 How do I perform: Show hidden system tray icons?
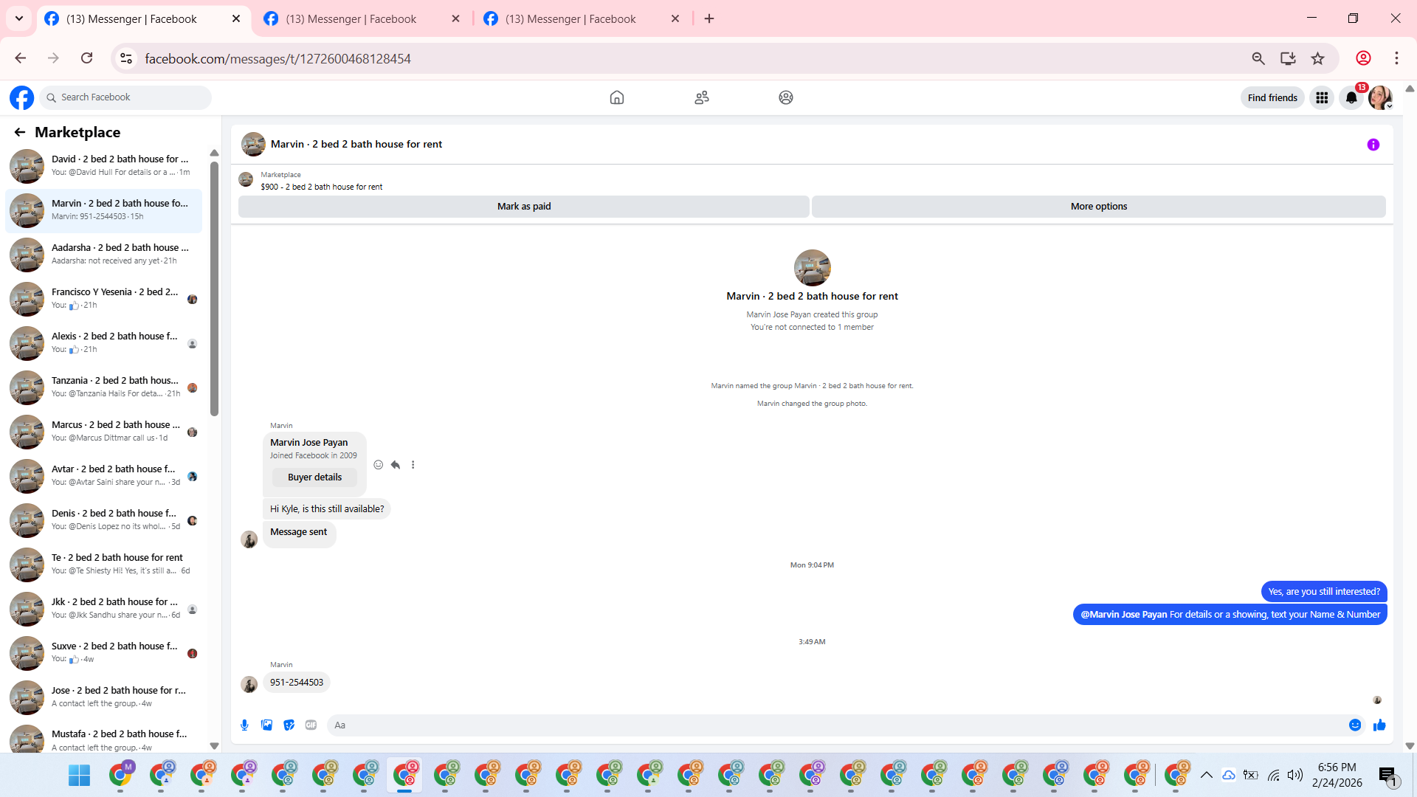[1206, 775]
